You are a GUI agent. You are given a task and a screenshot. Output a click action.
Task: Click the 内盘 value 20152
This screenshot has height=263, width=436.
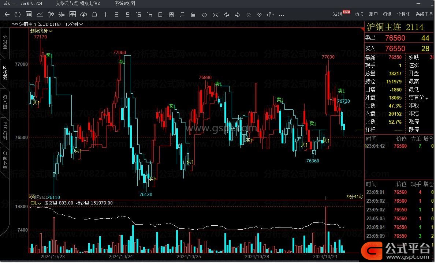395,114
